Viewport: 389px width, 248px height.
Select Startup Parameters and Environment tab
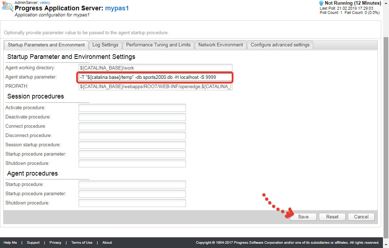click(x=46, y=45)
